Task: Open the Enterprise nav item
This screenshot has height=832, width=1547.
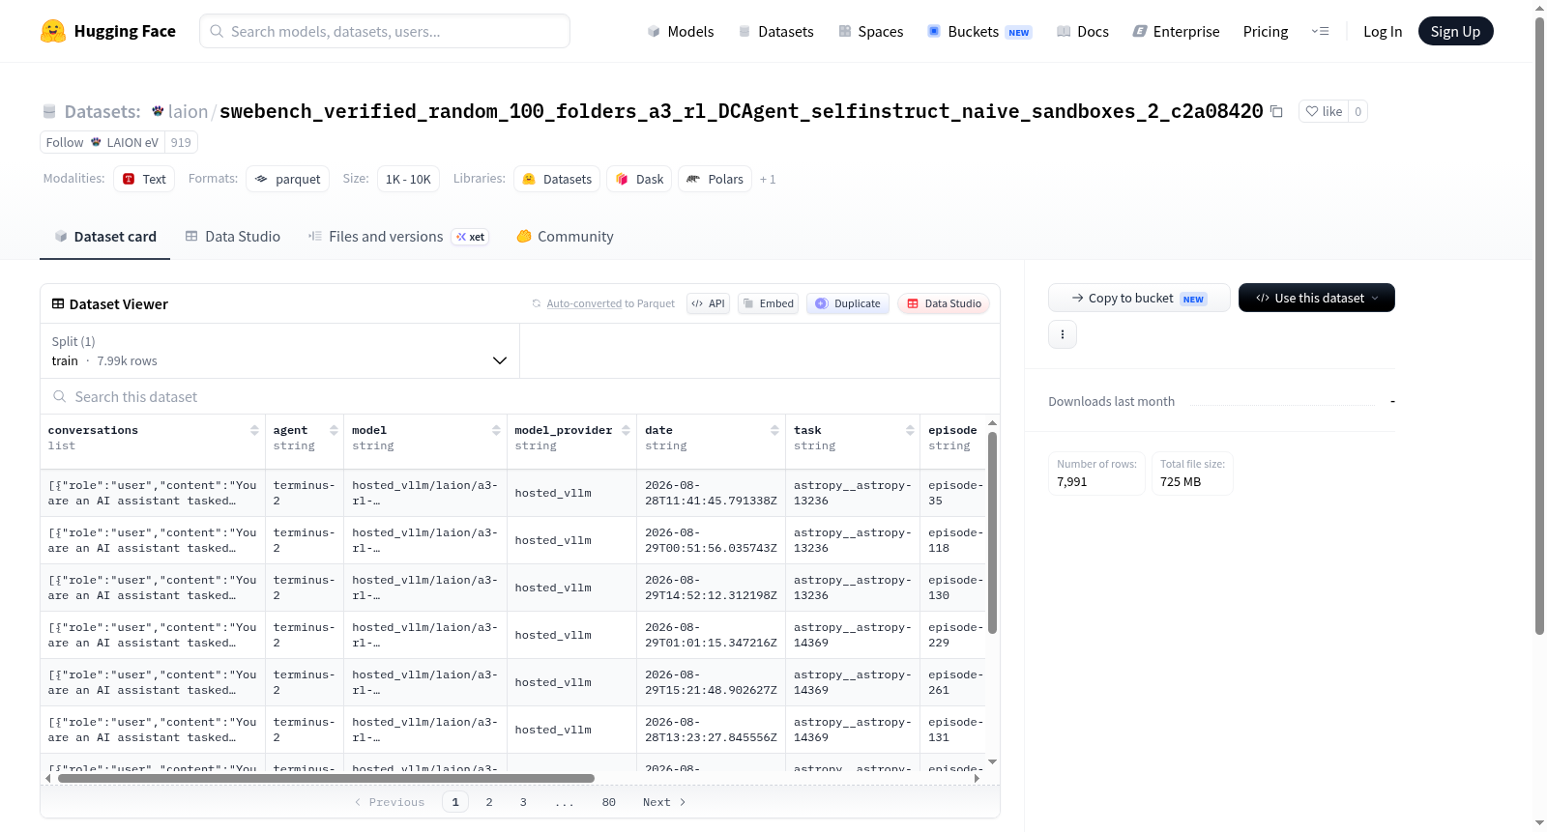Action: (x=1176, y=31)
